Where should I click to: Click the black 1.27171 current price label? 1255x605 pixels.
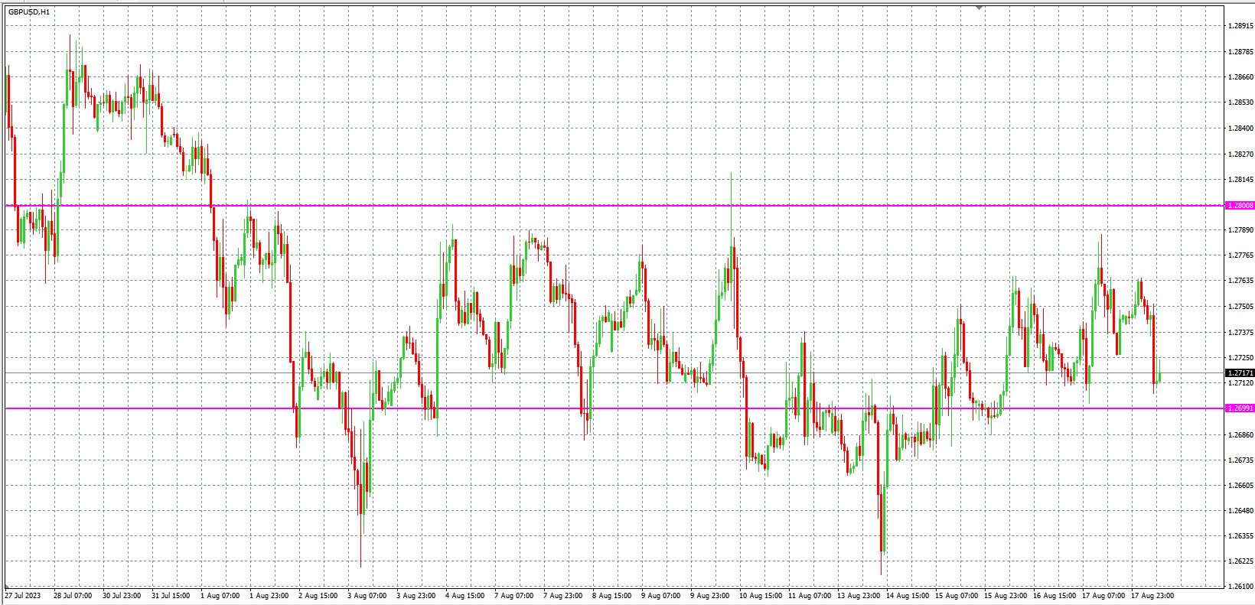(x=1240, y=373)
